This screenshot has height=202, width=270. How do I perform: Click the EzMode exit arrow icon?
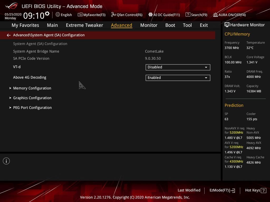[232, 190]
